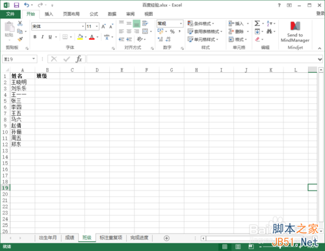
Task: Switch to the 公式 ribbon tab
Action: point(94,14)
